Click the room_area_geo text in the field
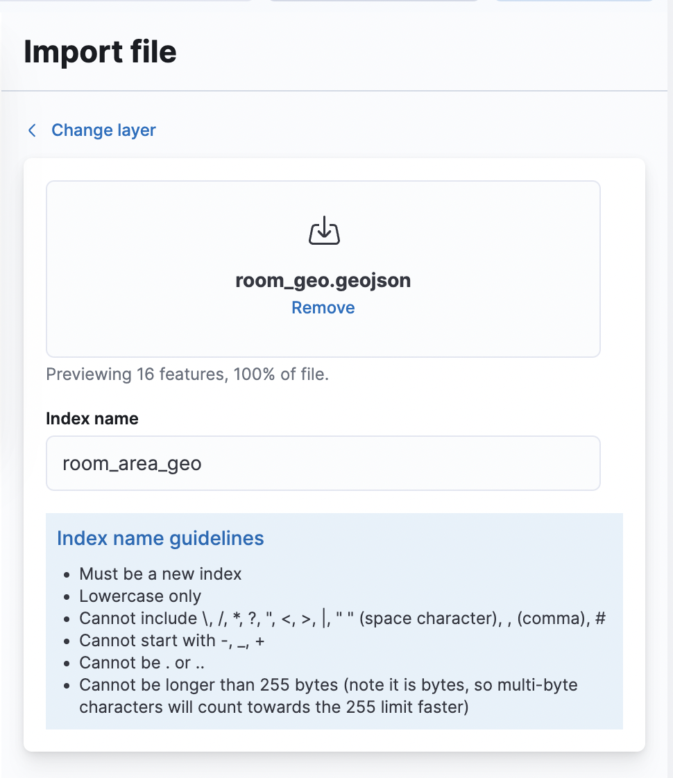This screenshot has width=673, height=778. (x=132, y=464)
